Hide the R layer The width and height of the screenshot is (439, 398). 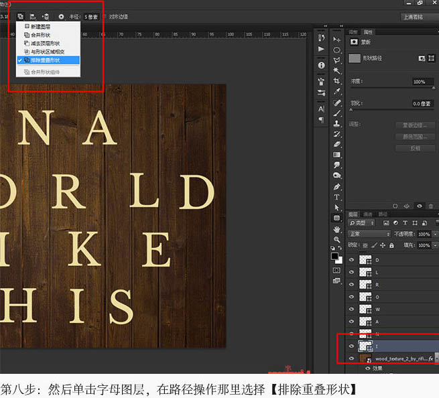[x=352, y=284]
